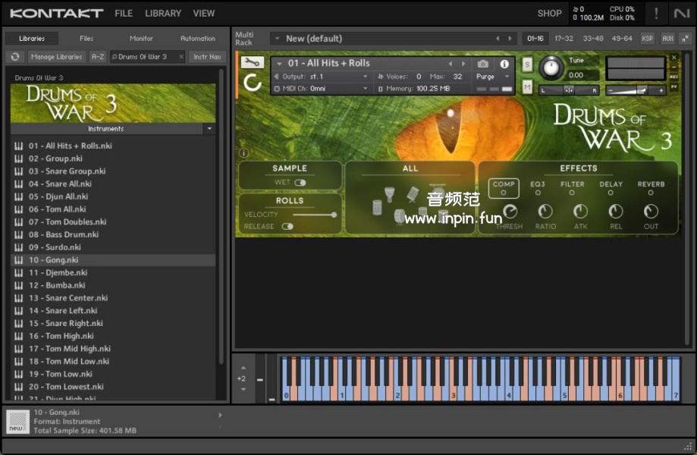Click the exclamation alert icon in header

click(656, 13)
